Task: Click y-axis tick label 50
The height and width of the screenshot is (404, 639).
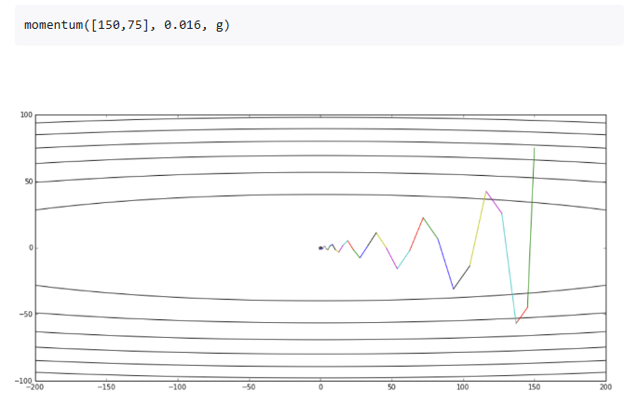Action: point(28,182)
